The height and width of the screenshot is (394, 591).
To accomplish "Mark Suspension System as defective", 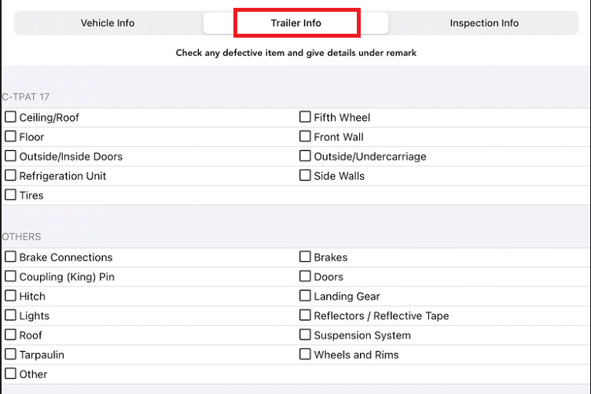I will point(305,335).
